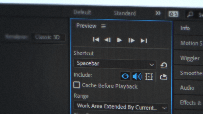Open the Spacebar shortcut dropdown
Image resolution: width=203 pixels, height=114 pixels.
pos(115,64)
